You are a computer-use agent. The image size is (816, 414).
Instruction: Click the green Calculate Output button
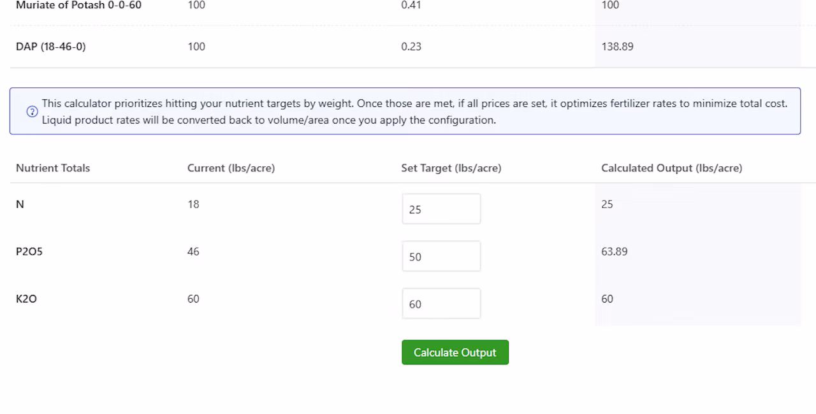(x=455, y=352)
